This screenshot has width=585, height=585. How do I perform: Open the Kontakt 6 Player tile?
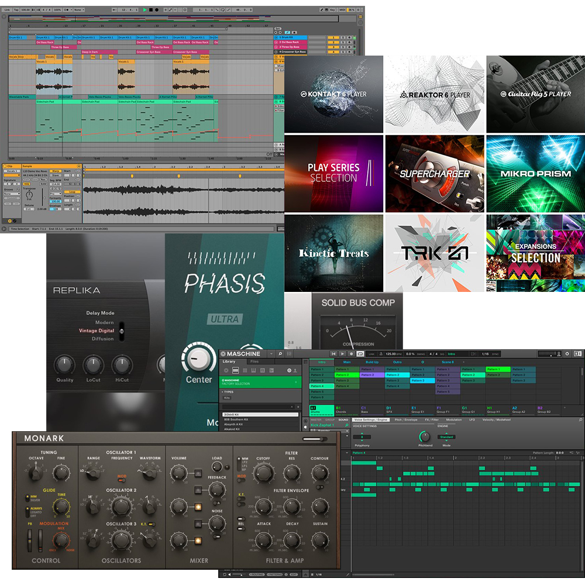(x=333, y=94)
